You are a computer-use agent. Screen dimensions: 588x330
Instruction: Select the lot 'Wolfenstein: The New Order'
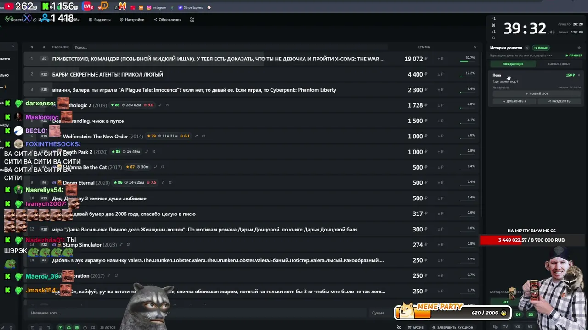(x=251, y=136)
